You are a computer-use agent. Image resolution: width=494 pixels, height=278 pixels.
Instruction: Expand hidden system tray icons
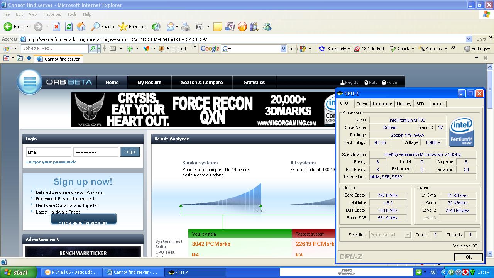pyautogui.click(x=443, y=272)
